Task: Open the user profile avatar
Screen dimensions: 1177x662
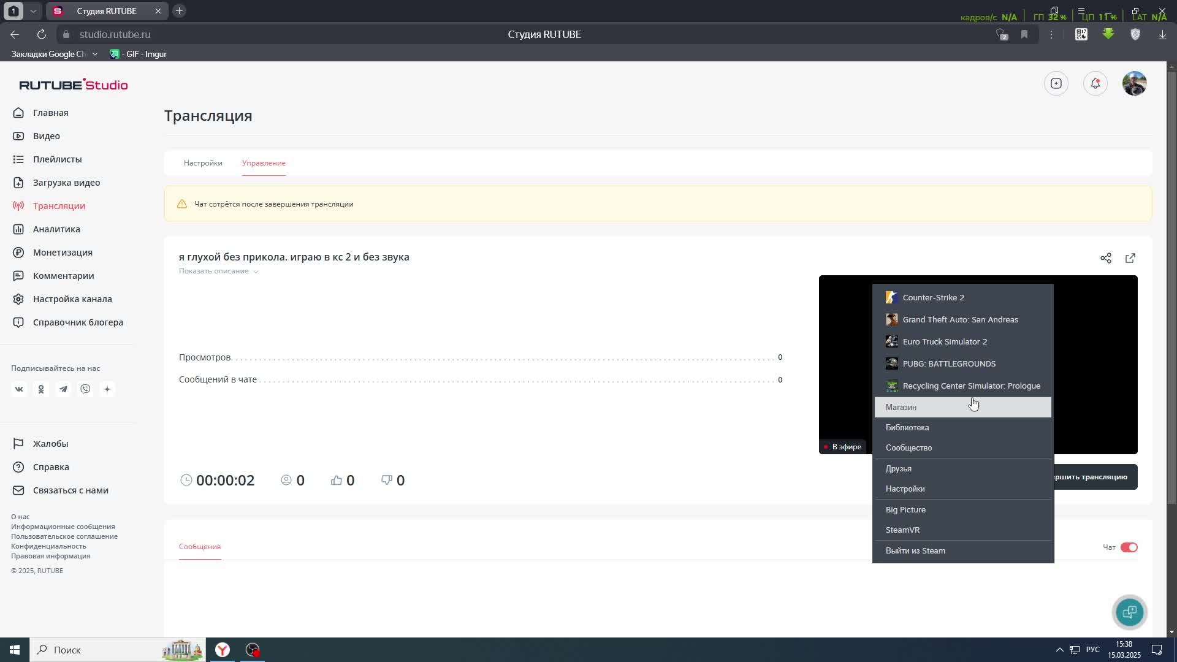Action: pos(1135,83)
